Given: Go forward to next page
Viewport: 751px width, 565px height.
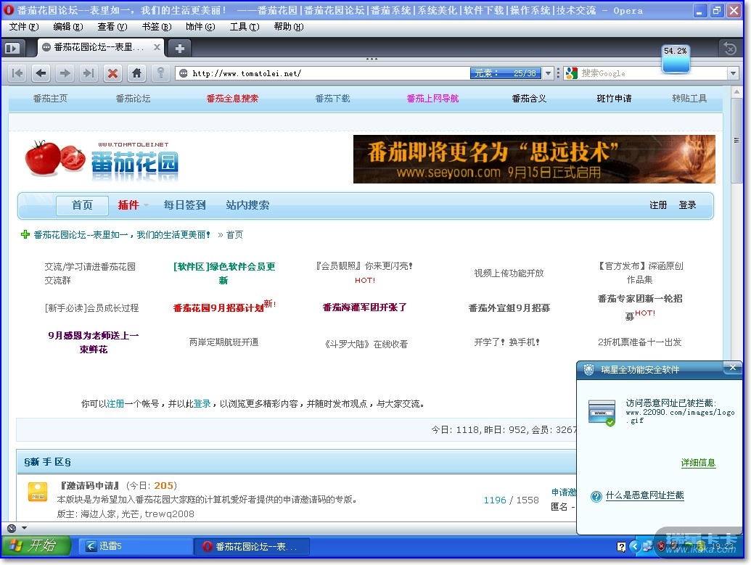Looking at the screenshot, I should 65,73.
